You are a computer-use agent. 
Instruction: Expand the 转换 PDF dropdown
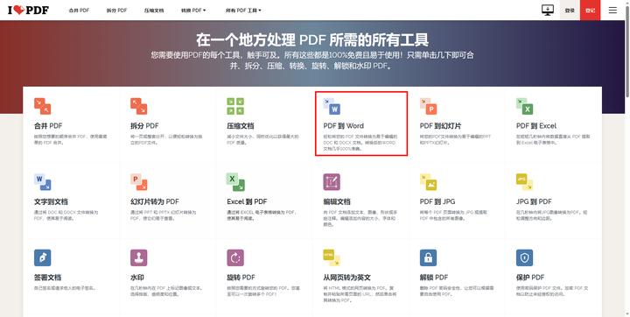[193, 11]
